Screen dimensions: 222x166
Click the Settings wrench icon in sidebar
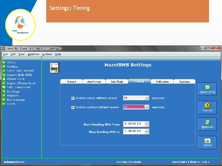point(4,91)
